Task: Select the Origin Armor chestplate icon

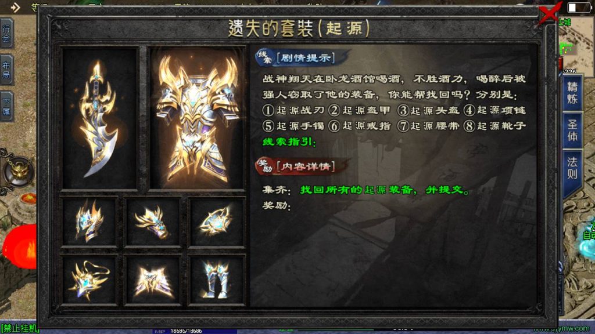Action: pyautogui.click(x=197, y=118)
